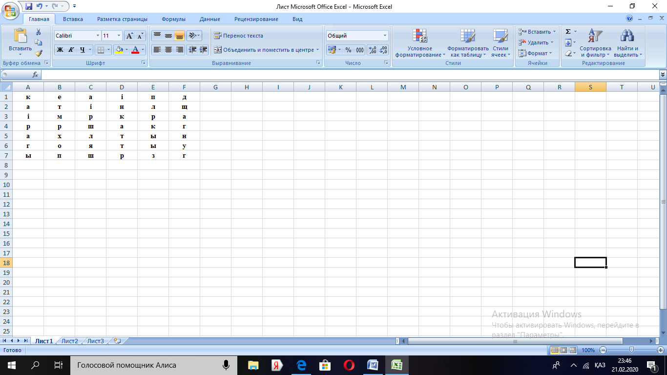The width and height of the screenshot is (667, 375).
Task: Expand the formula bar
Action: [663, 75]
